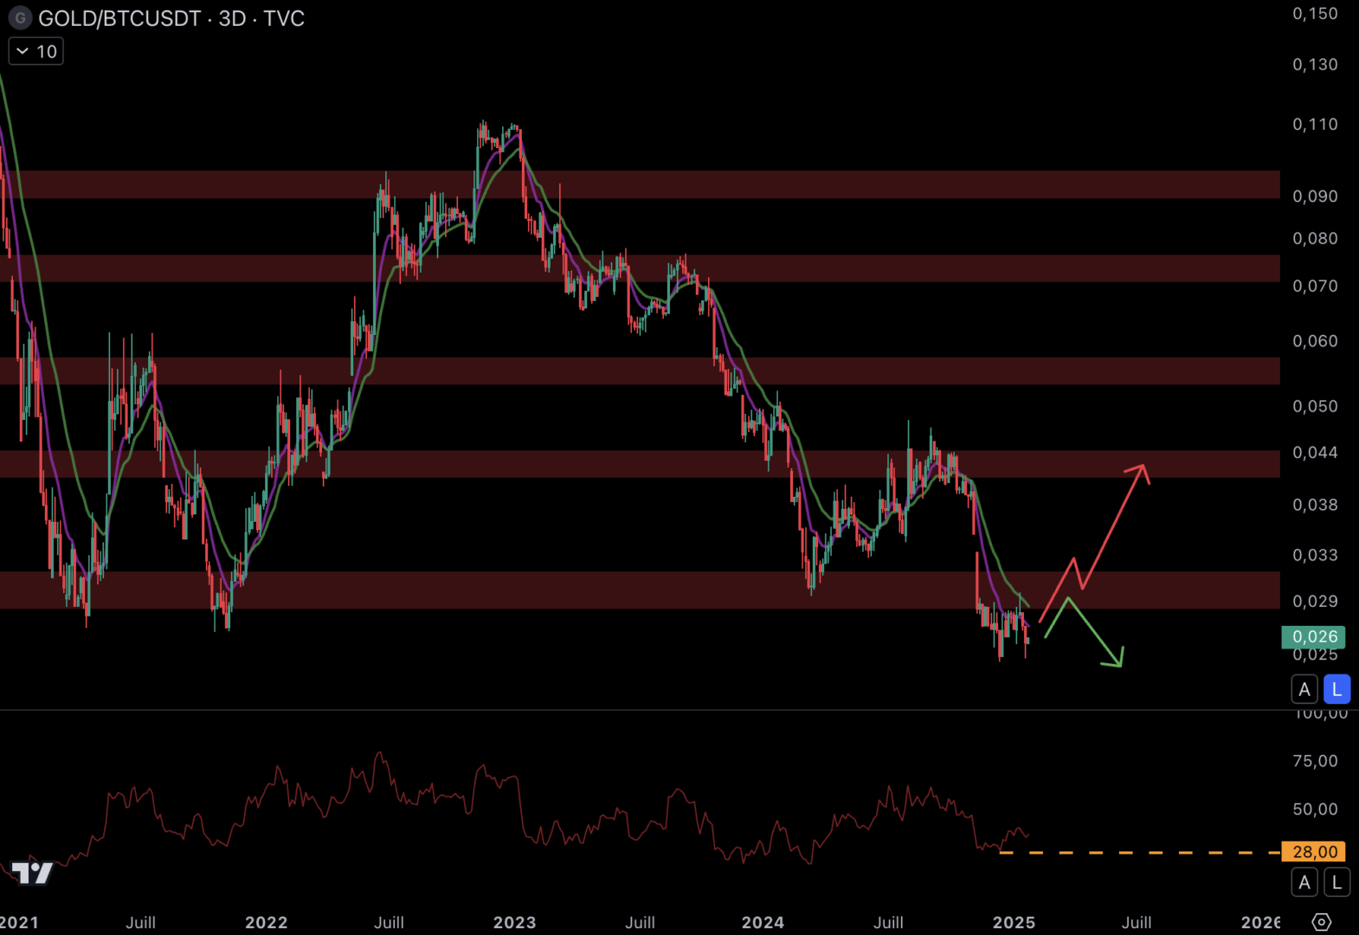Click the 2023 label on time axis
This screenshot has height=935, width=1359.
(514, 922)
